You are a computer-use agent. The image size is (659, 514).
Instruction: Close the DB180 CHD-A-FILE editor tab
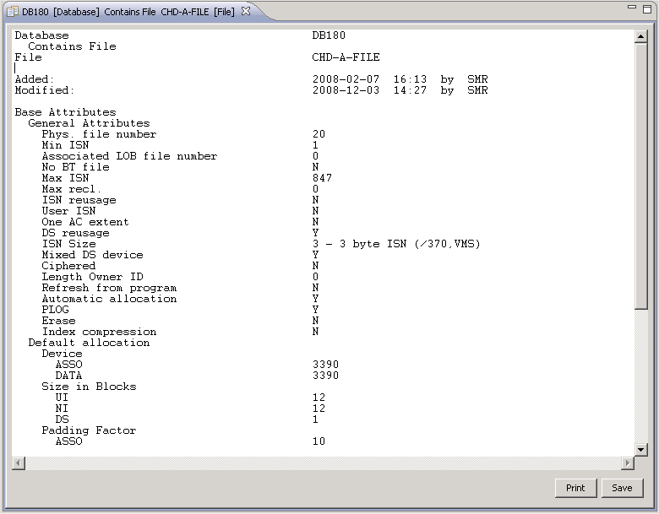point(246,11)
